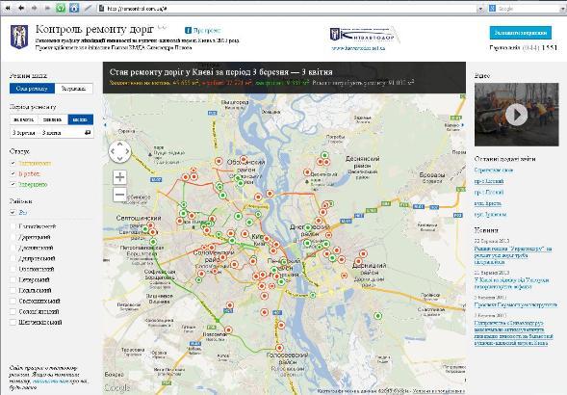
Task: Click the green reload icon
Action: [61, 8]
